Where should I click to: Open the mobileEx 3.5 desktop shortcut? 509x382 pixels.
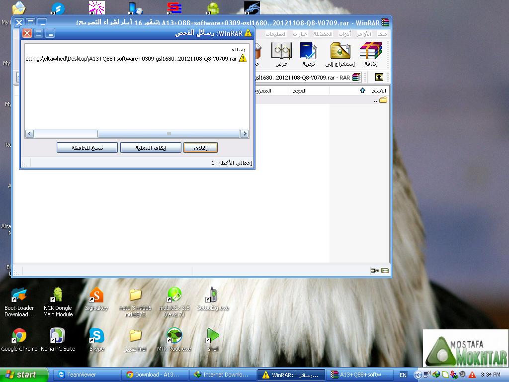tap(174, 302)
